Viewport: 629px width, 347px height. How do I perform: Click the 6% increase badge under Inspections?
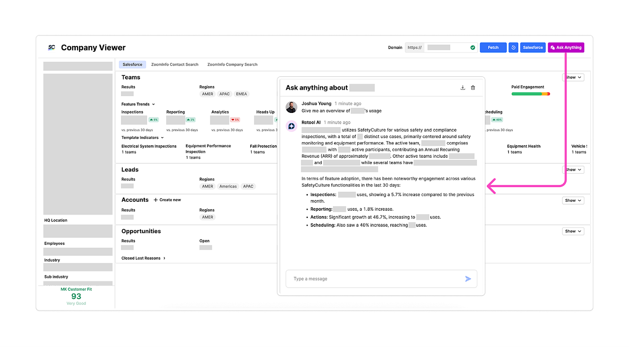[x=154, y=120]
